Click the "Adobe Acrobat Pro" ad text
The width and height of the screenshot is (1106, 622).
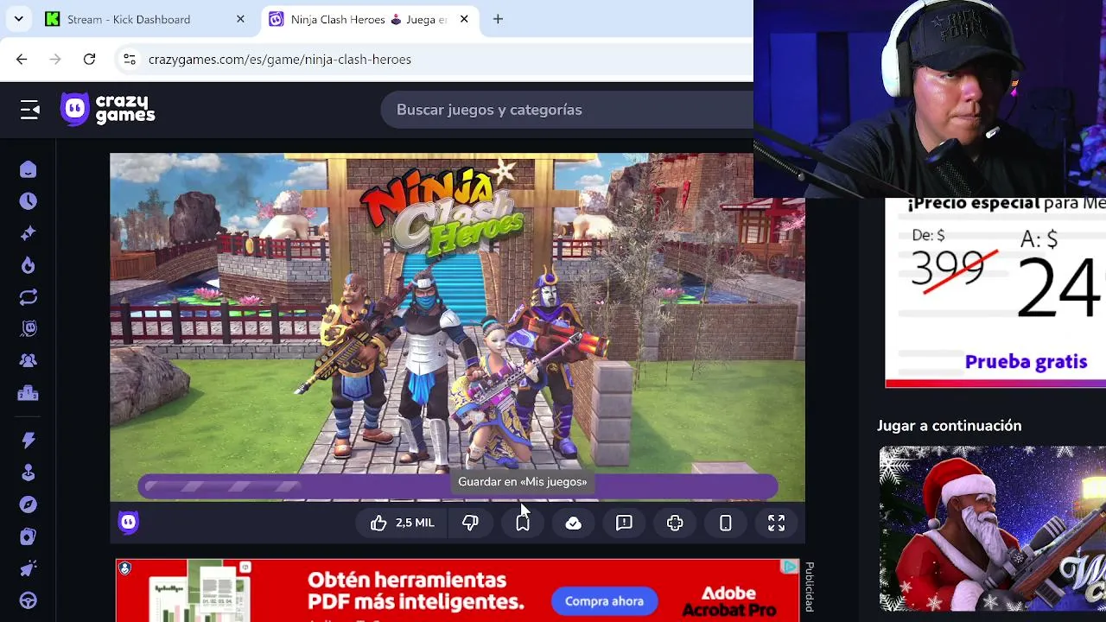click(x=728, y=601)
